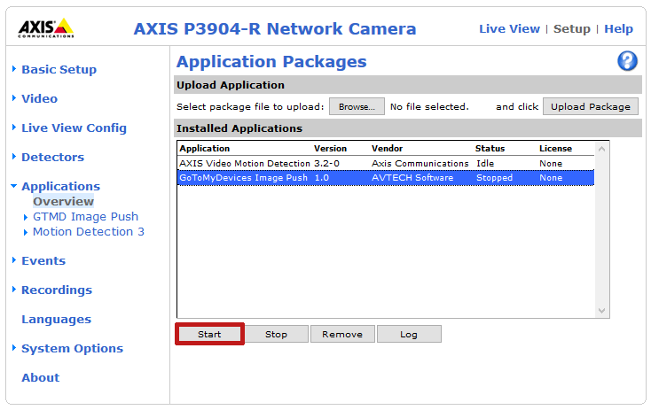
Task: Expand Live View Config section
Action: click(x=74, y=128)
